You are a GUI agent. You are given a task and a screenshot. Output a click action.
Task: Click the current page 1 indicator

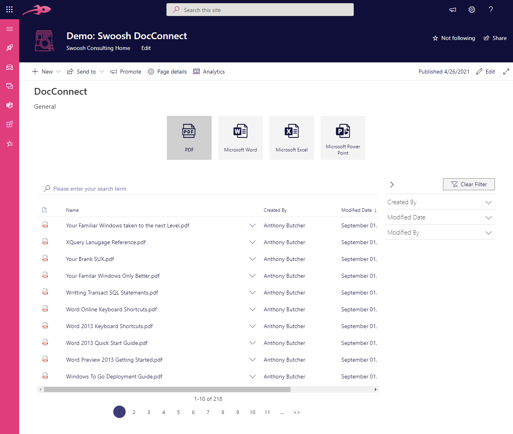pyautogui.click(x=119, y=412)
